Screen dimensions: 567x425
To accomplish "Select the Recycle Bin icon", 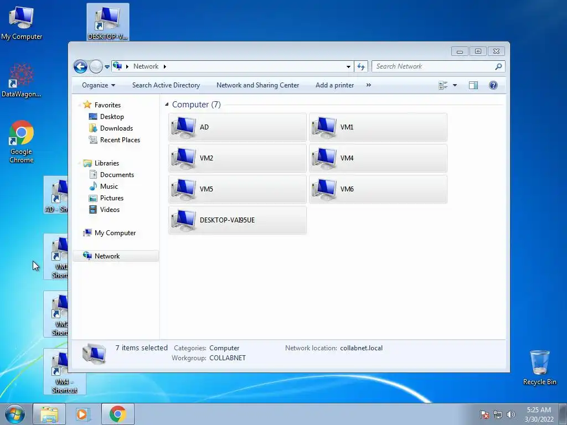I will tap(539, 367).
